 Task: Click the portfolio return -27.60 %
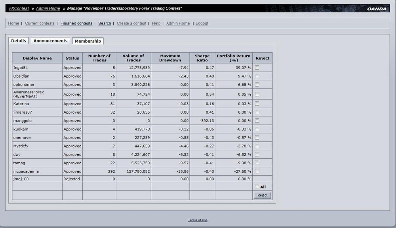click(243, 171)
